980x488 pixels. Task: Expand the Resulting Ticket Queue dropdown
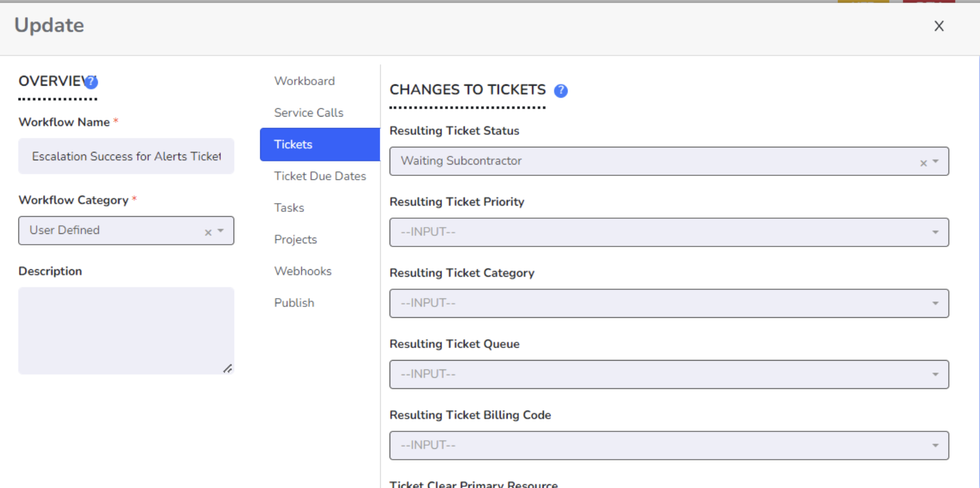(x=935, y=375)
